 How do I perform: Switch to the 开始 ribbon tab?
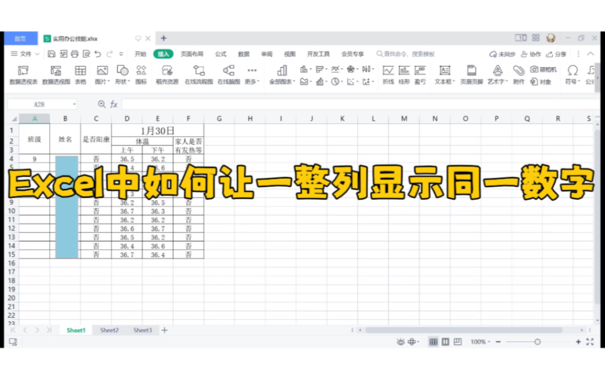[141, 54]
